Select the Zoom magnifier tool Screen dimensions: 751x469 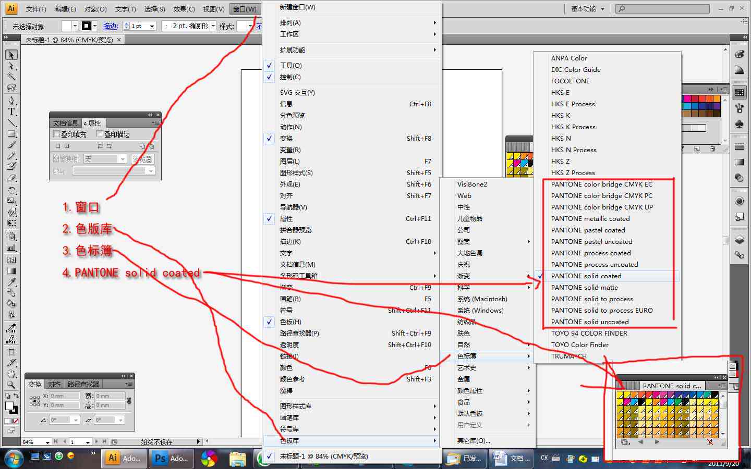(11, 385)
